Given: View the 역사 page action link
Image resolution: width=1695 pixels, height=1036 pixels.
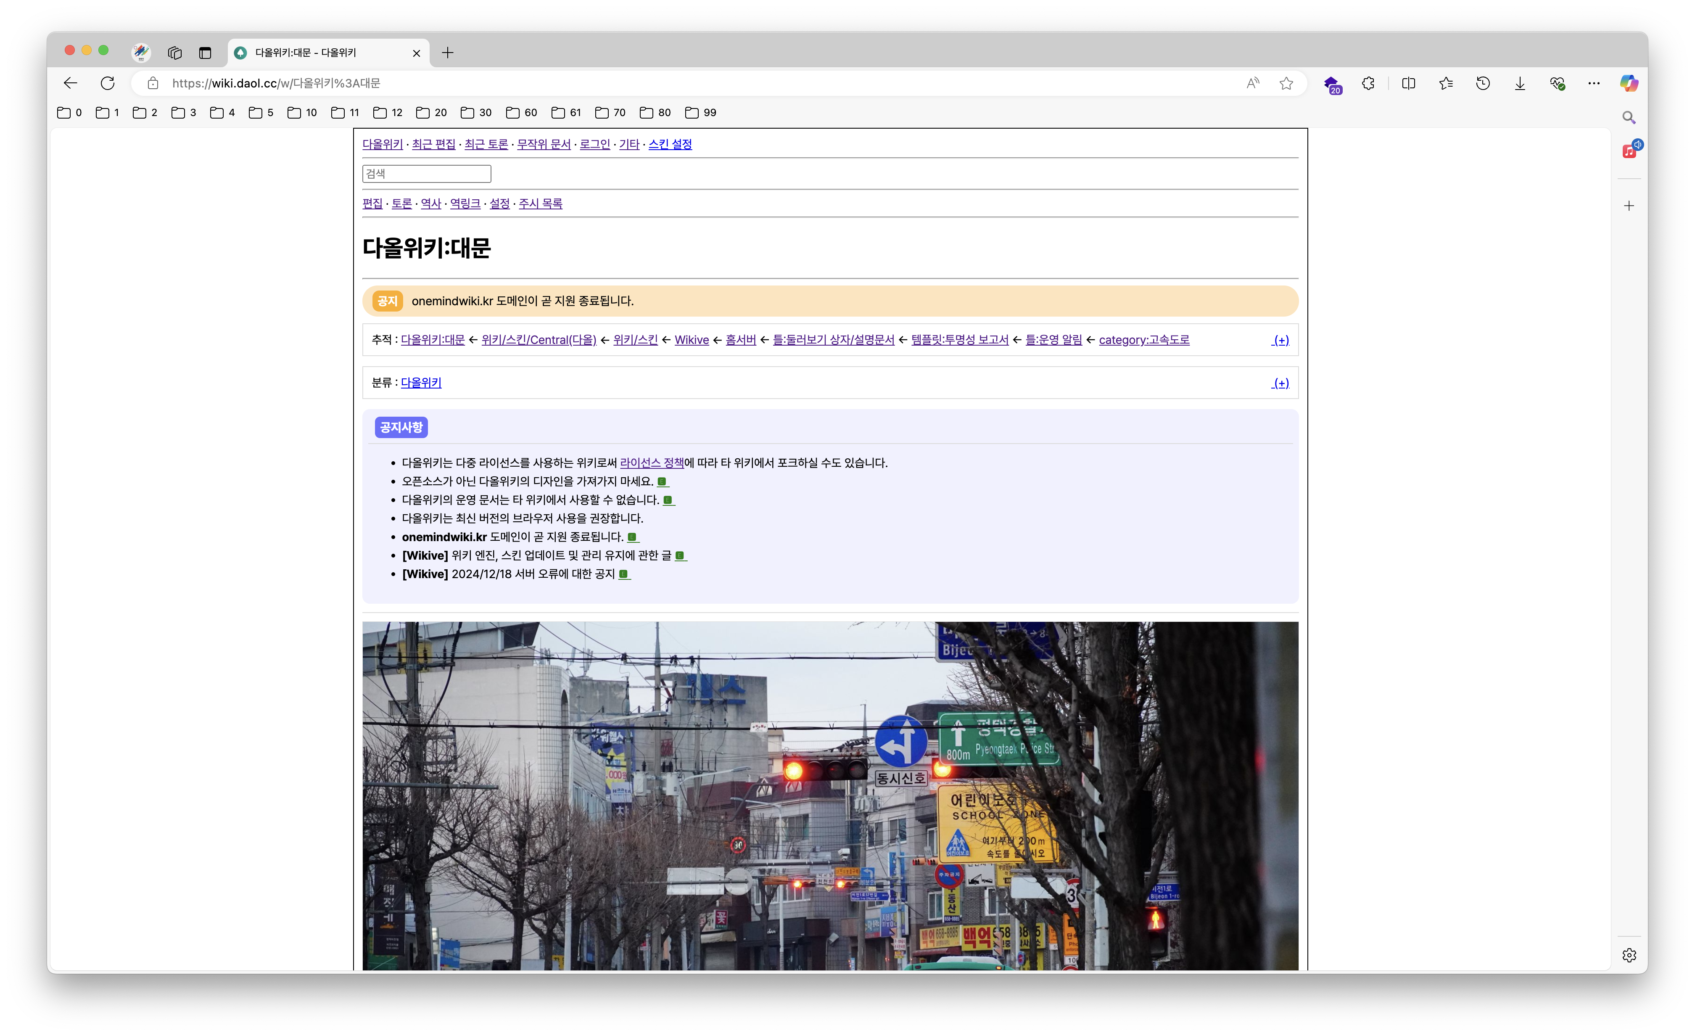Looking at the screenshot, I should click(430, 203).
